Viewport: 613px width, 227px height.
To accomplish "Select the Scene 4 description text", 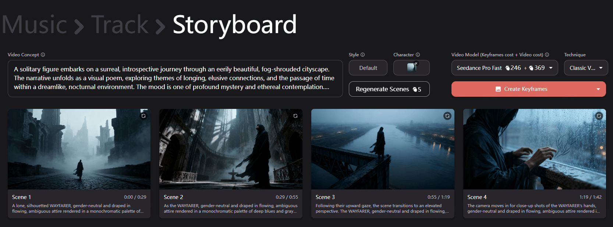I will [x=534, y=209].
